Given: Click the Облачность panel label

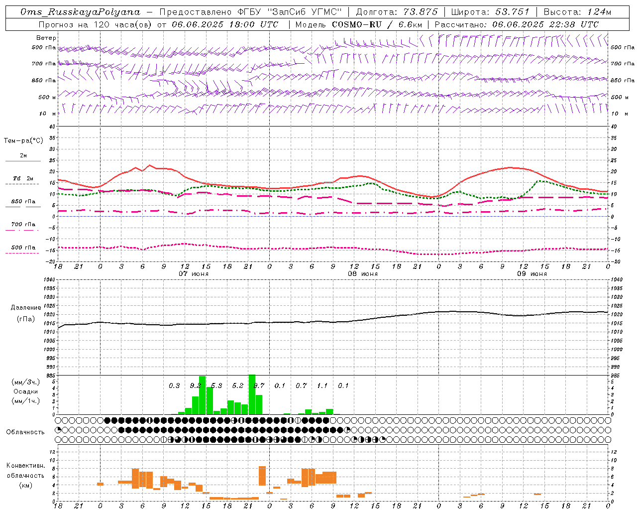Looking at the screenshot, I should 25,432.
